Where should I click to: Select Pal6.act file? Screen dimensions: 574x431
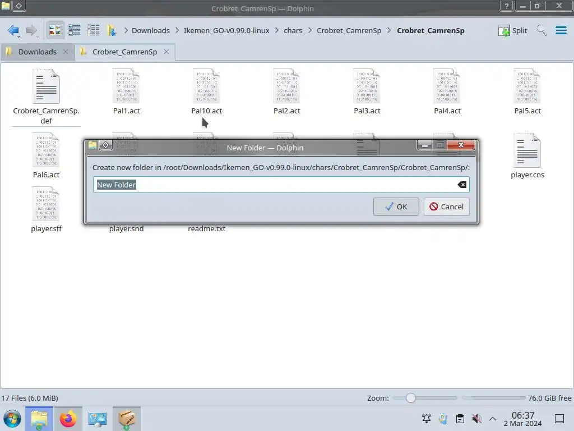click(46, 156)
